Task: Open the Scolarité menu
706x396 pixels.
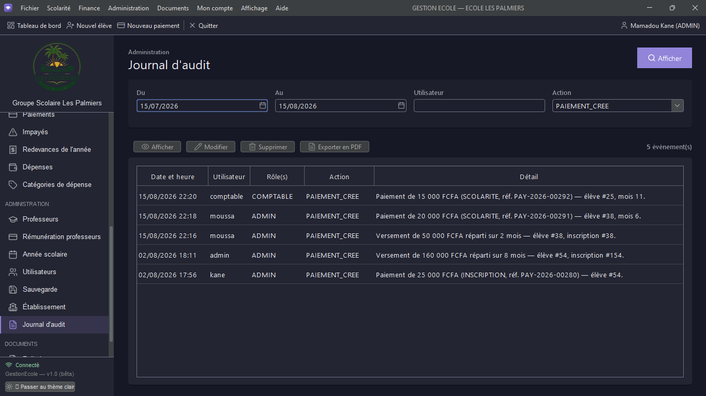Action: click(59, 8)
